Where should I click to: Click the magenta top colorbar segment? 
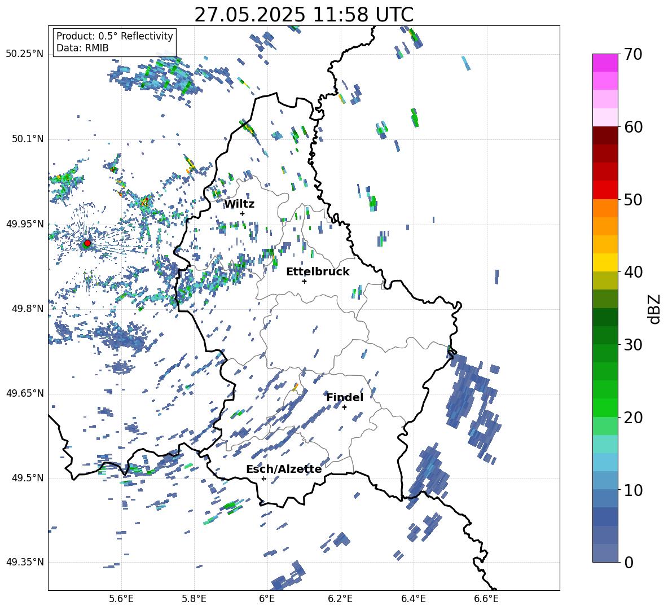(x=605, y=63)
